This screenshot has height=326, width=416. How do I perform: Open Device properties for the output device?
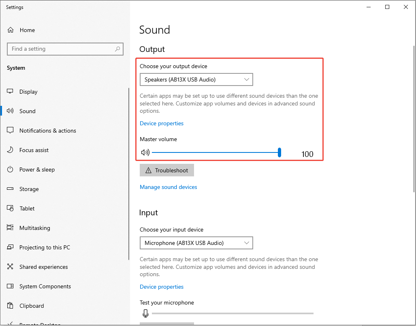pos(161,123)
